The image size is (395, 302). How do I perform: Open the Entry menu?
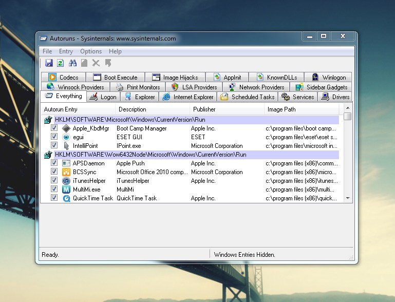[66, 51]
